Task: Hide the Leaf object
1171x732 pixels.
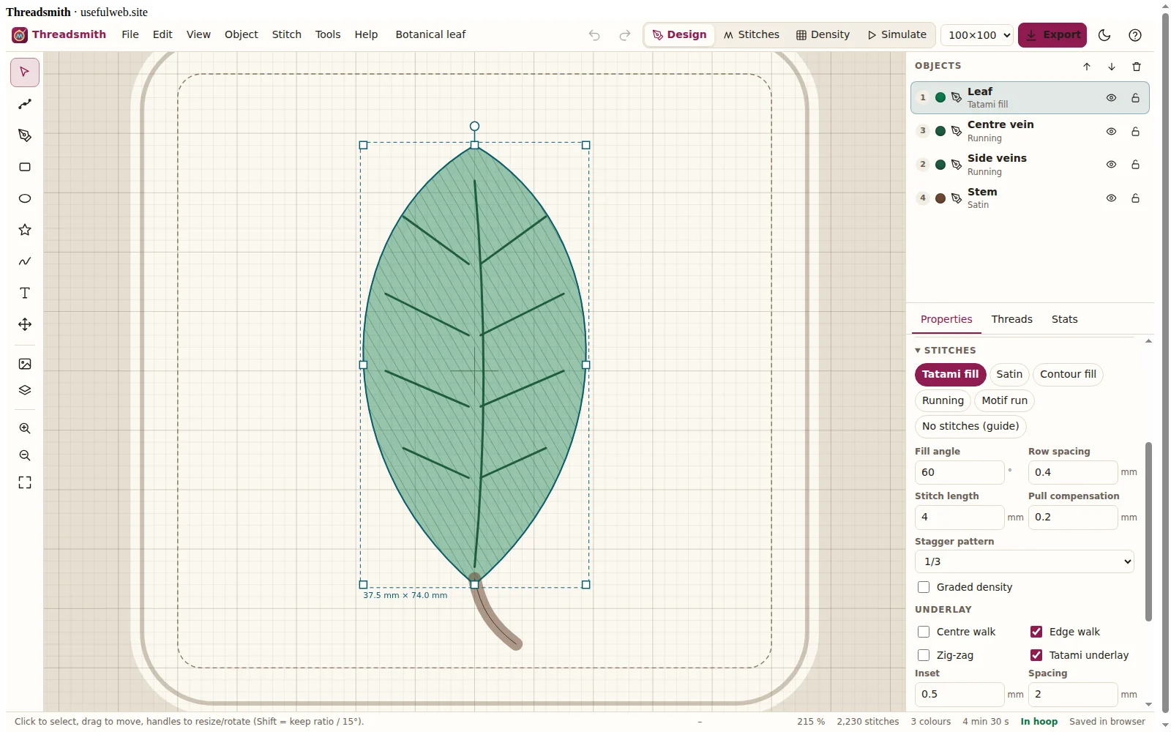Action: 1111,98
